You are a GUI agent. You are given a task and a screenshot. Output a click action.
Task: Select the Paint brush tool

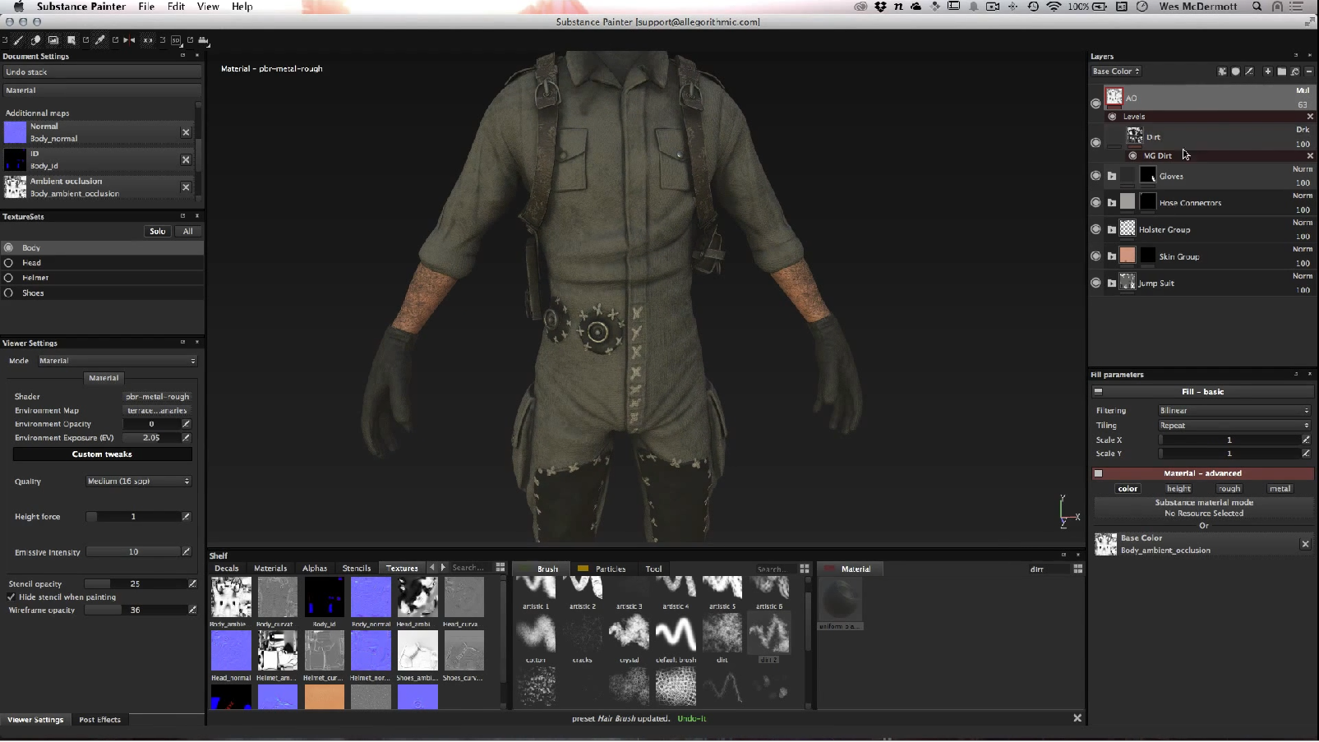[18, 39]
